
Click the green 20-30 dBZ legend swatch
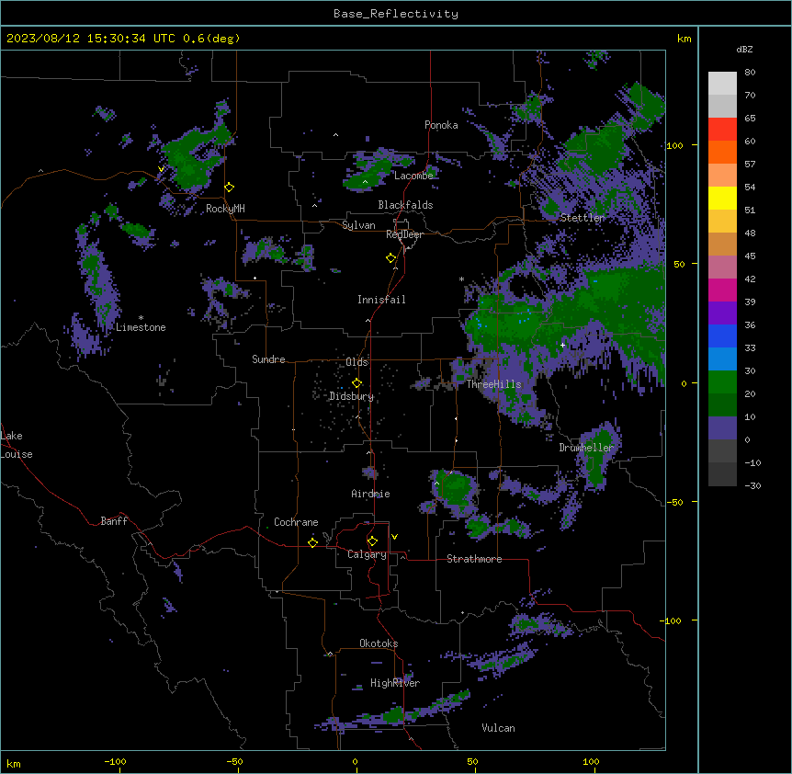point(722,382)
